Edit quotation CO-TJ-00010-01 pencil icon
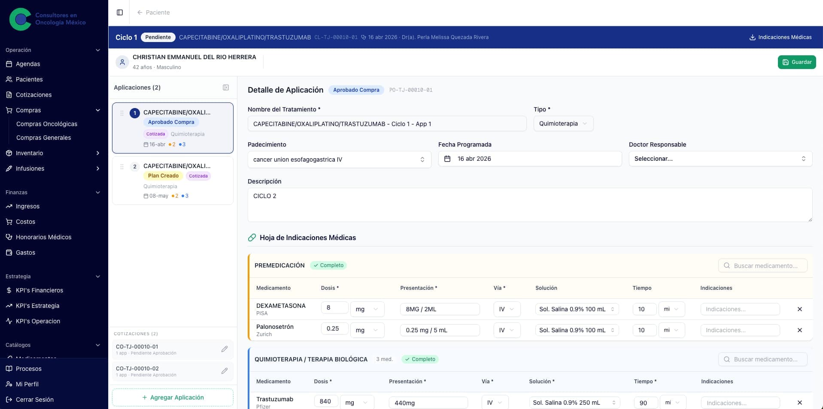The height and width of the screenshot is (409, 823). [x=225, y=349]
